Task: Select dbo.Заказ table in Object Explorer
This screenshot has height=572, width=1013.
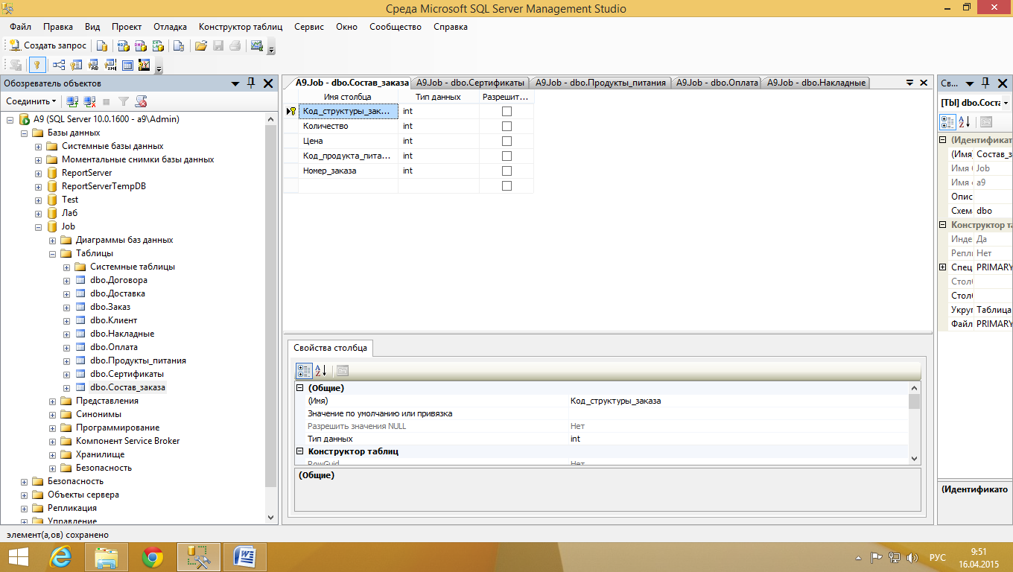Action: (x=110, y=307)
